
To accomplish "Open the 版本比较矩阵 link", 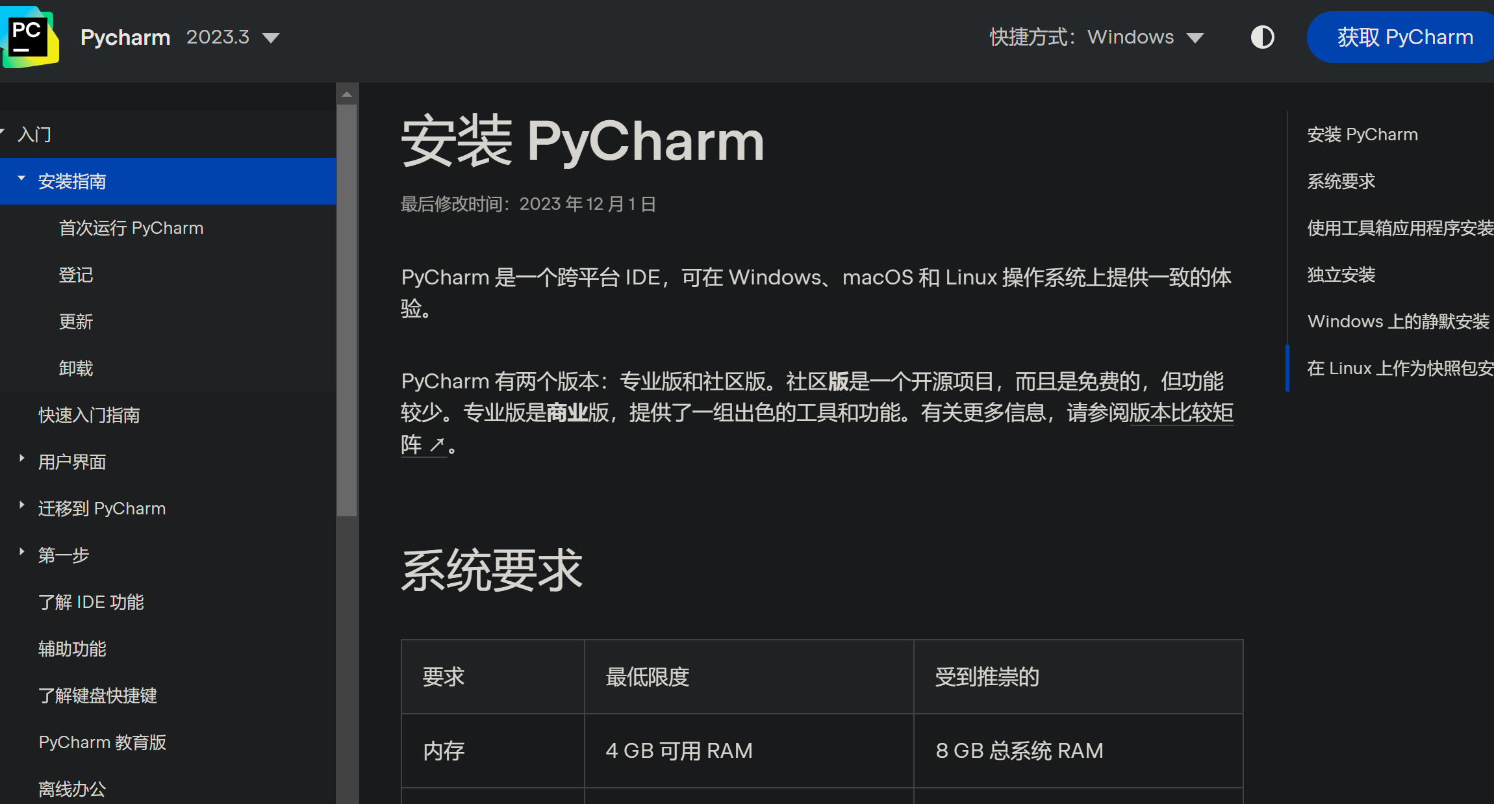I will point(1180,413).
